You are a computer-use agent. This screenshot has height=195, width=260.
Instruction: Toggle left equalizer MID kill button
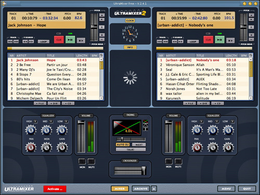pyautogui.click(x=51, y=121)
